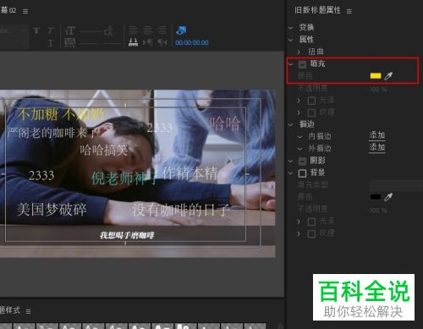Enable the 背景 checkbox

click(x=302, y=173)
